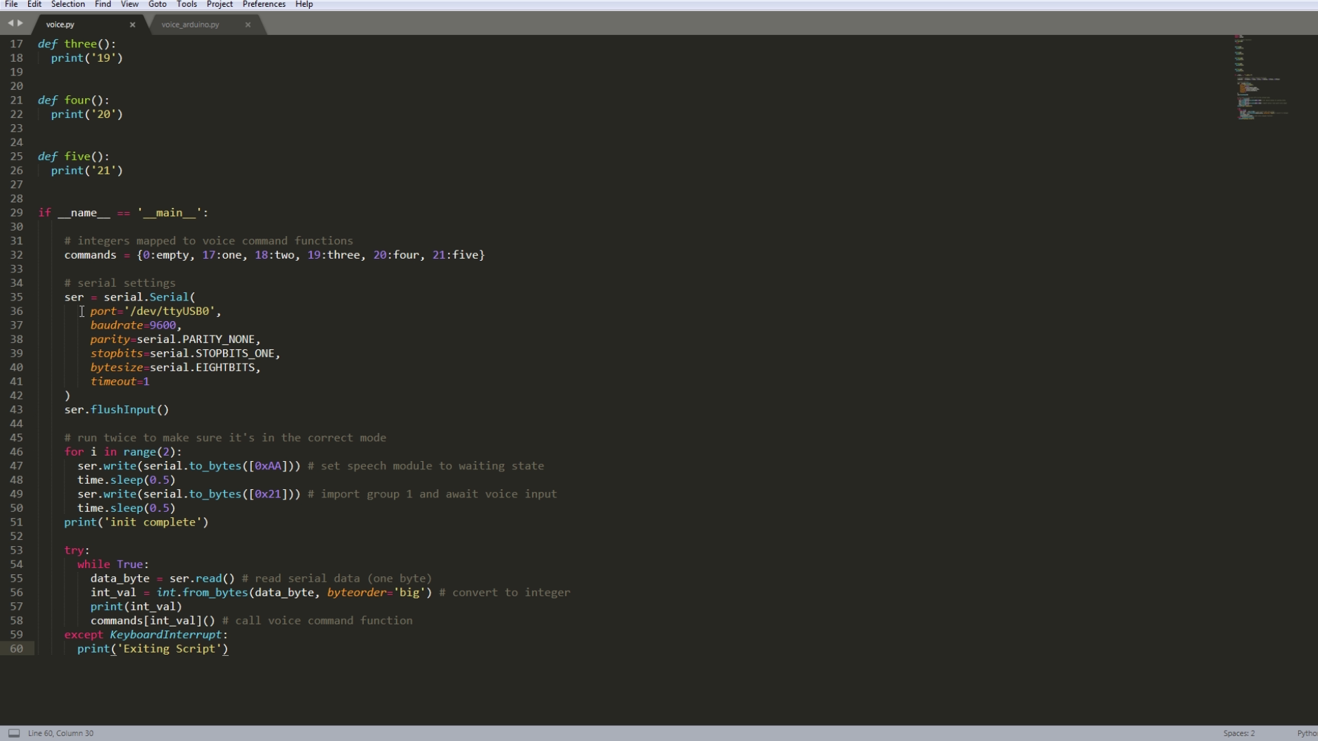Click on the ser.flushInput() function call

point(116,409)
